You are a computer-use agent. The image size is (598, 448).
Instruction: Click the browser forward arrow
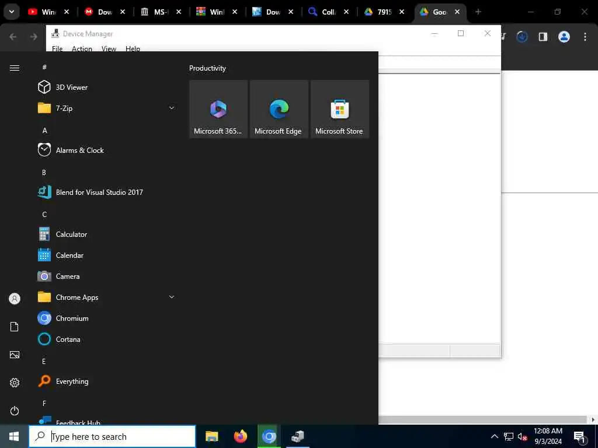tap(33, 37)
